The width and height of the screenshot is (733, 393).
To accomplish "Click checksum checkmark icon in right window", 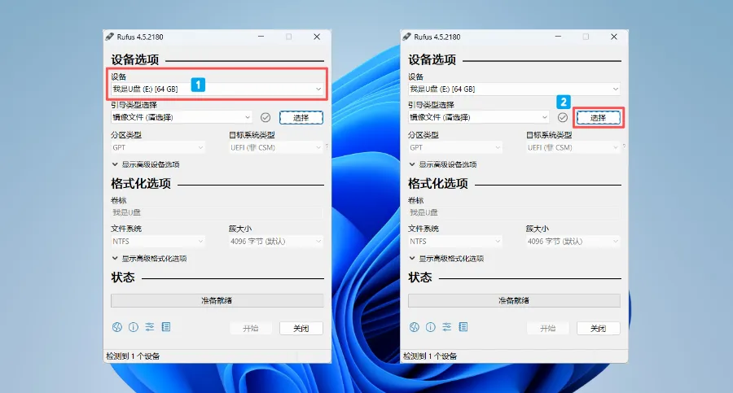I will point(563,117).
